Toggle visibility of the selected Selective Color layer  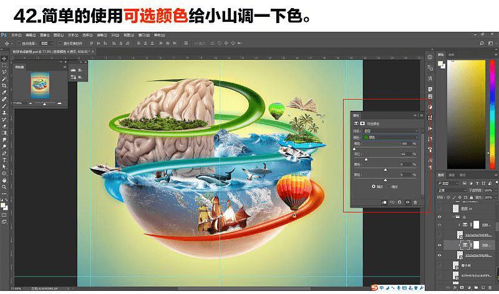tap(440, 245)
